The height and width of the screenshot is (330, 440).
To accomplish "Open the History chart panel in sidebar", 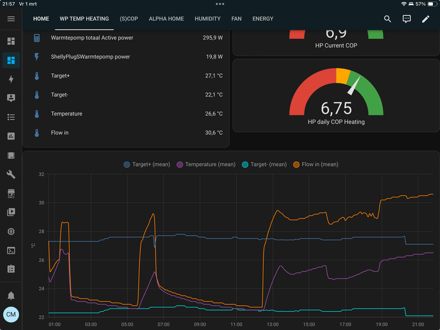I will point(11,136).
